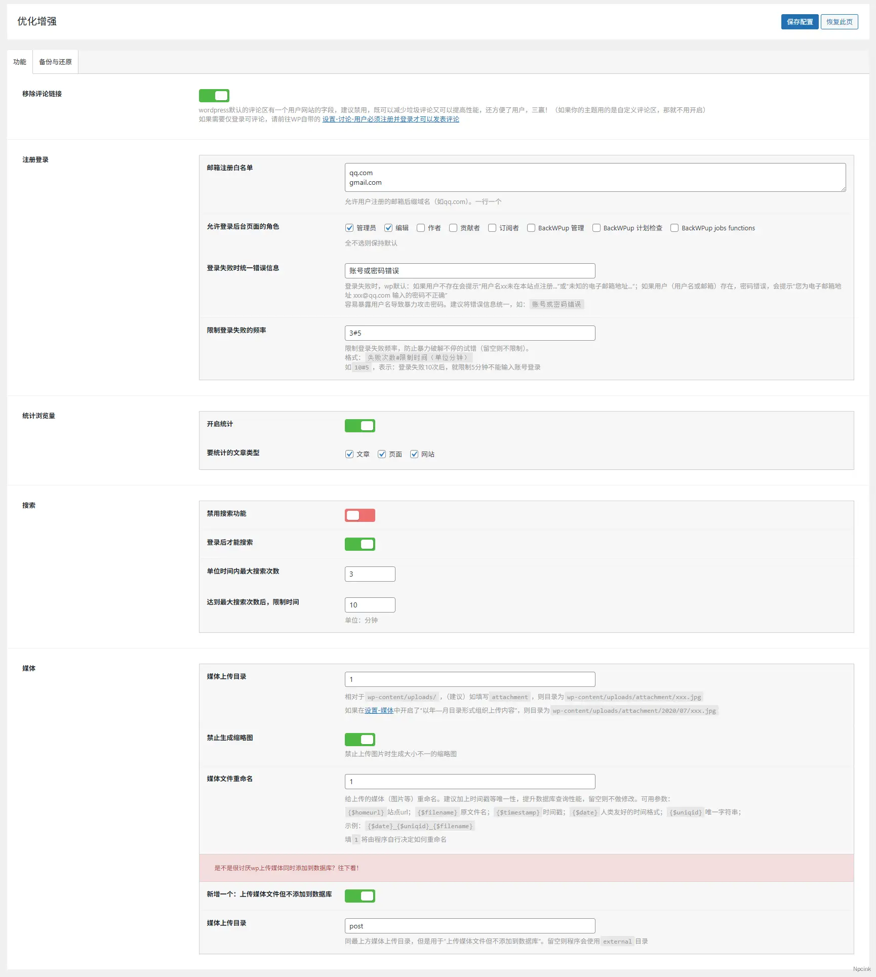The width and height of the screenshot is (876, 977).
Task: Click the 保存配置 button
Action: click(x=800, y=22)
